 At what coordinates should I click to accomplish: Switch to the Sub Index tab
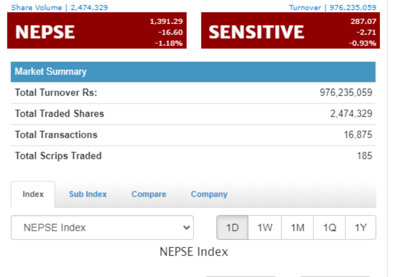tap(88, 194)
